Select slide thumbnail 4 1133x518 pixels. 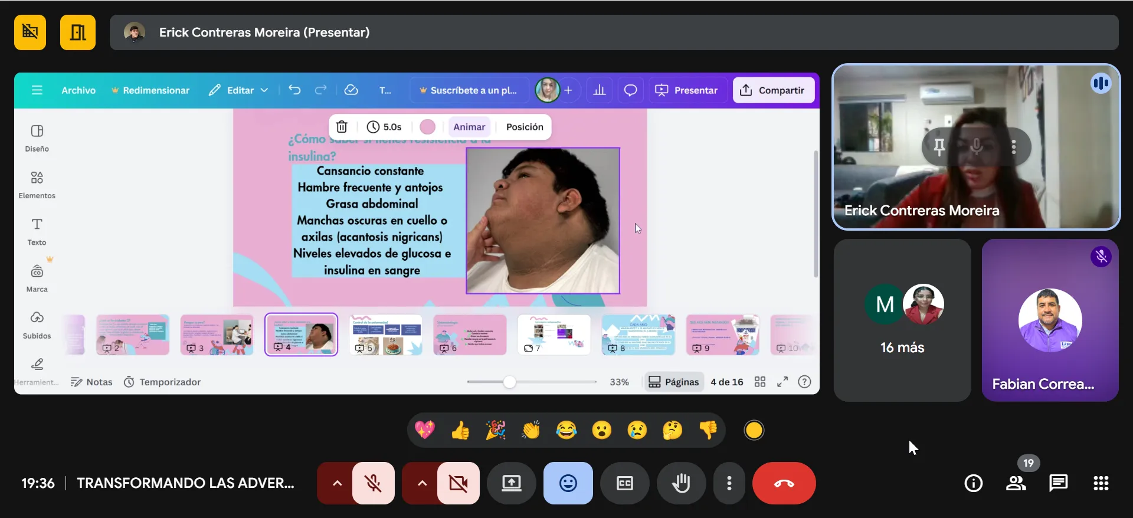(x=301, y=335)
